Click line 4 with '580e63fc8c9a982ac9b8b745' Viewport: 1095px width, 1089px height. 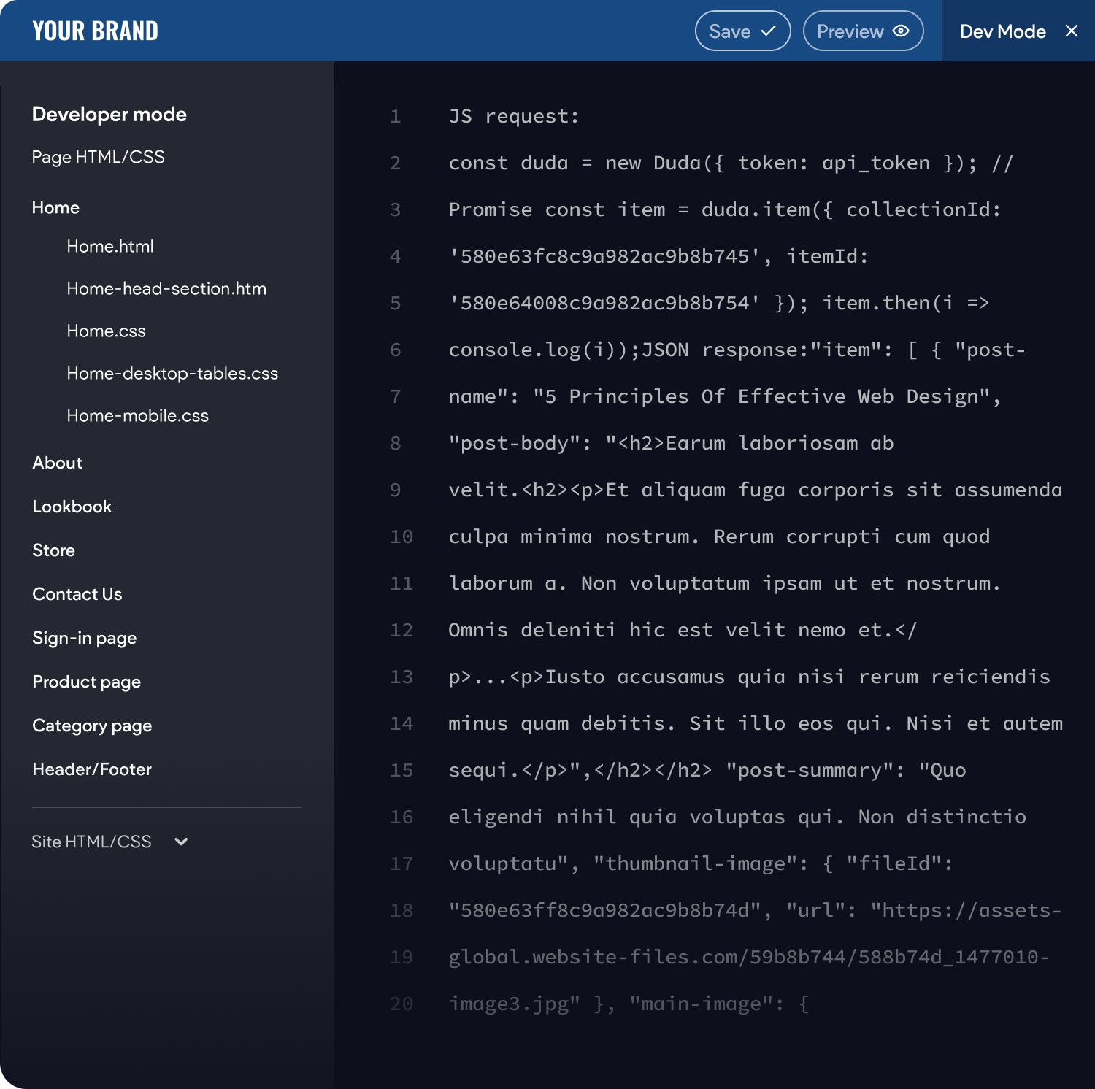[x=658, y=256]
